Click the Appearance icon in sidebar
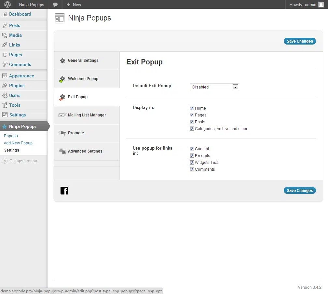328x294 pixels. tap(5, 76)
